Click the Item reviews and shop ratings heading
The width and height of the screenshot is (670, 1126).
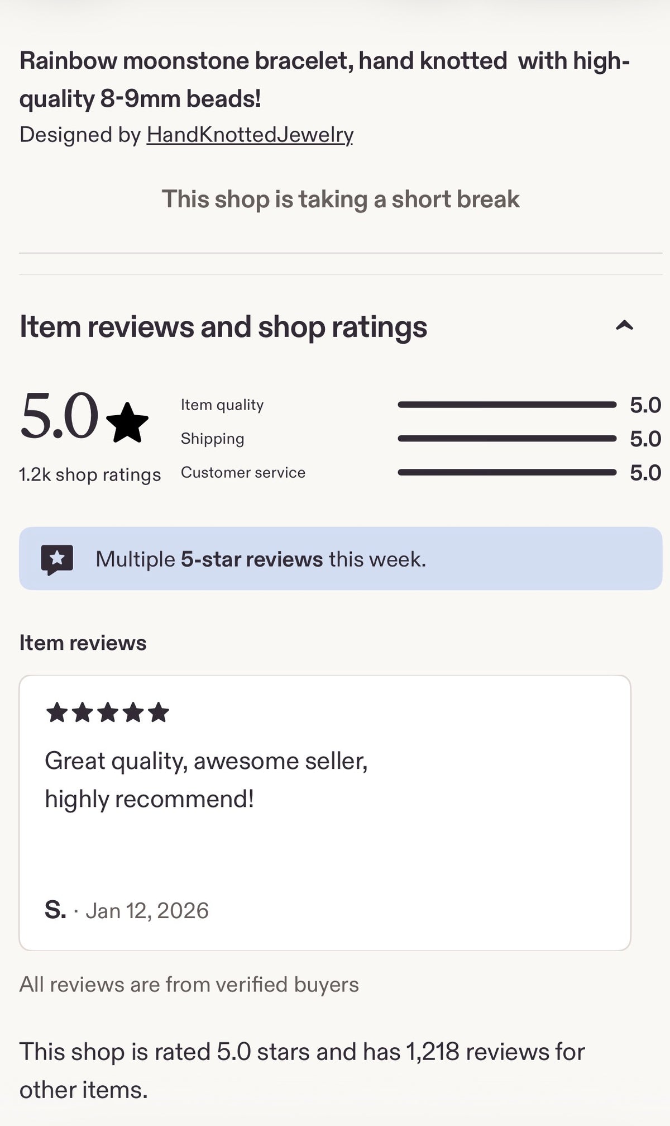coord(223,326)
